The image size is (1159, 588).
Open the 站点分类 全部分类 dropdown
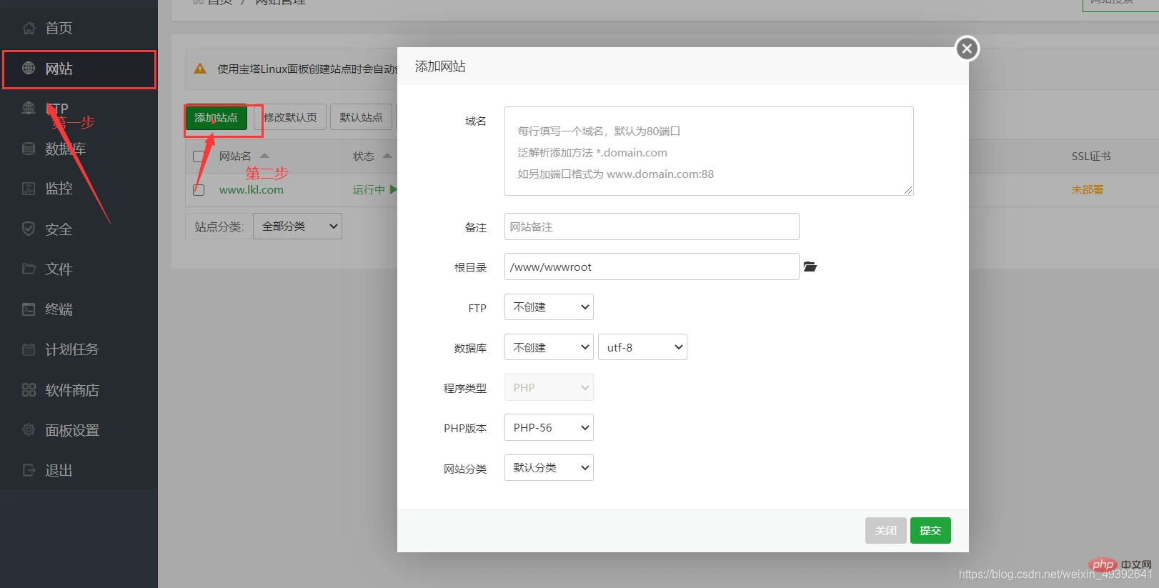(297, 226)
